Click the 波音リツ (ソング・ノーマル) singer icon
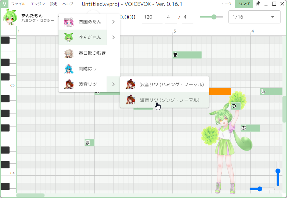The image size is (287, 198). pos(130,100)
